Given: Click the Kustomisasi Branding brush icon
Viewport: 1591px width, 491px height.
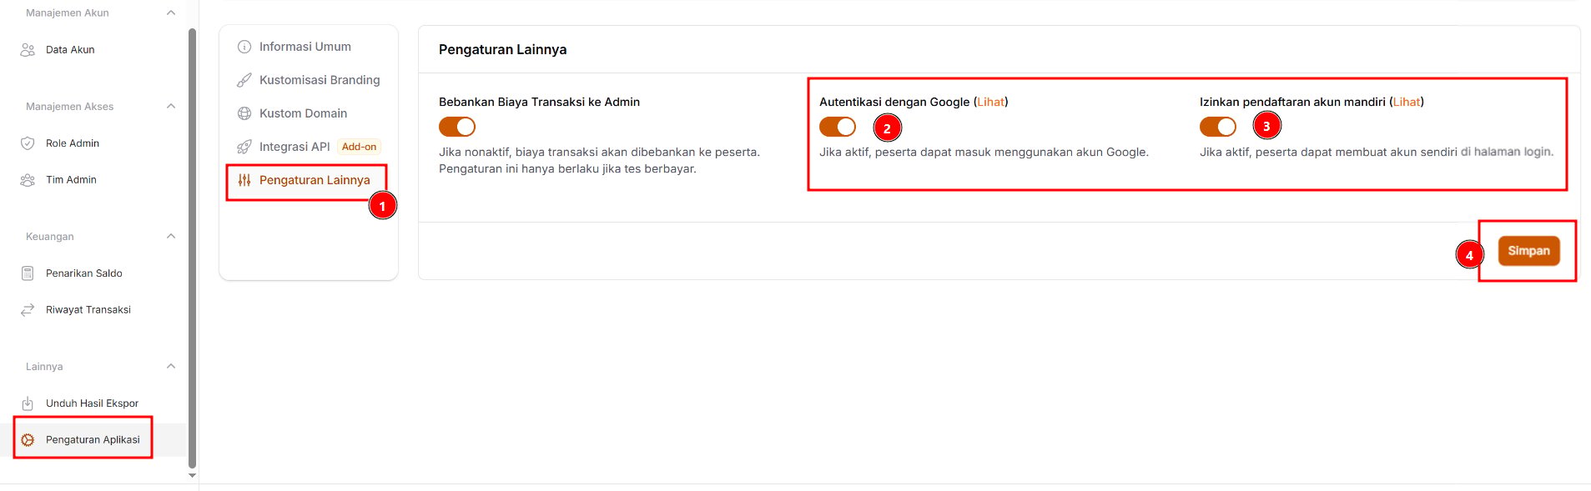Looking at the screenshot, I should click(244, 80).
